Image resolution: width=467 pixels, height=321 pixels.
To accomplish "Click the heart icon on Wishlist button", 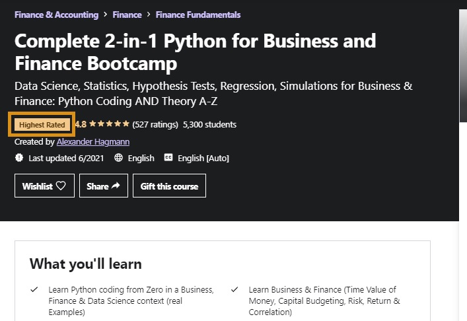I will [61, 186].
